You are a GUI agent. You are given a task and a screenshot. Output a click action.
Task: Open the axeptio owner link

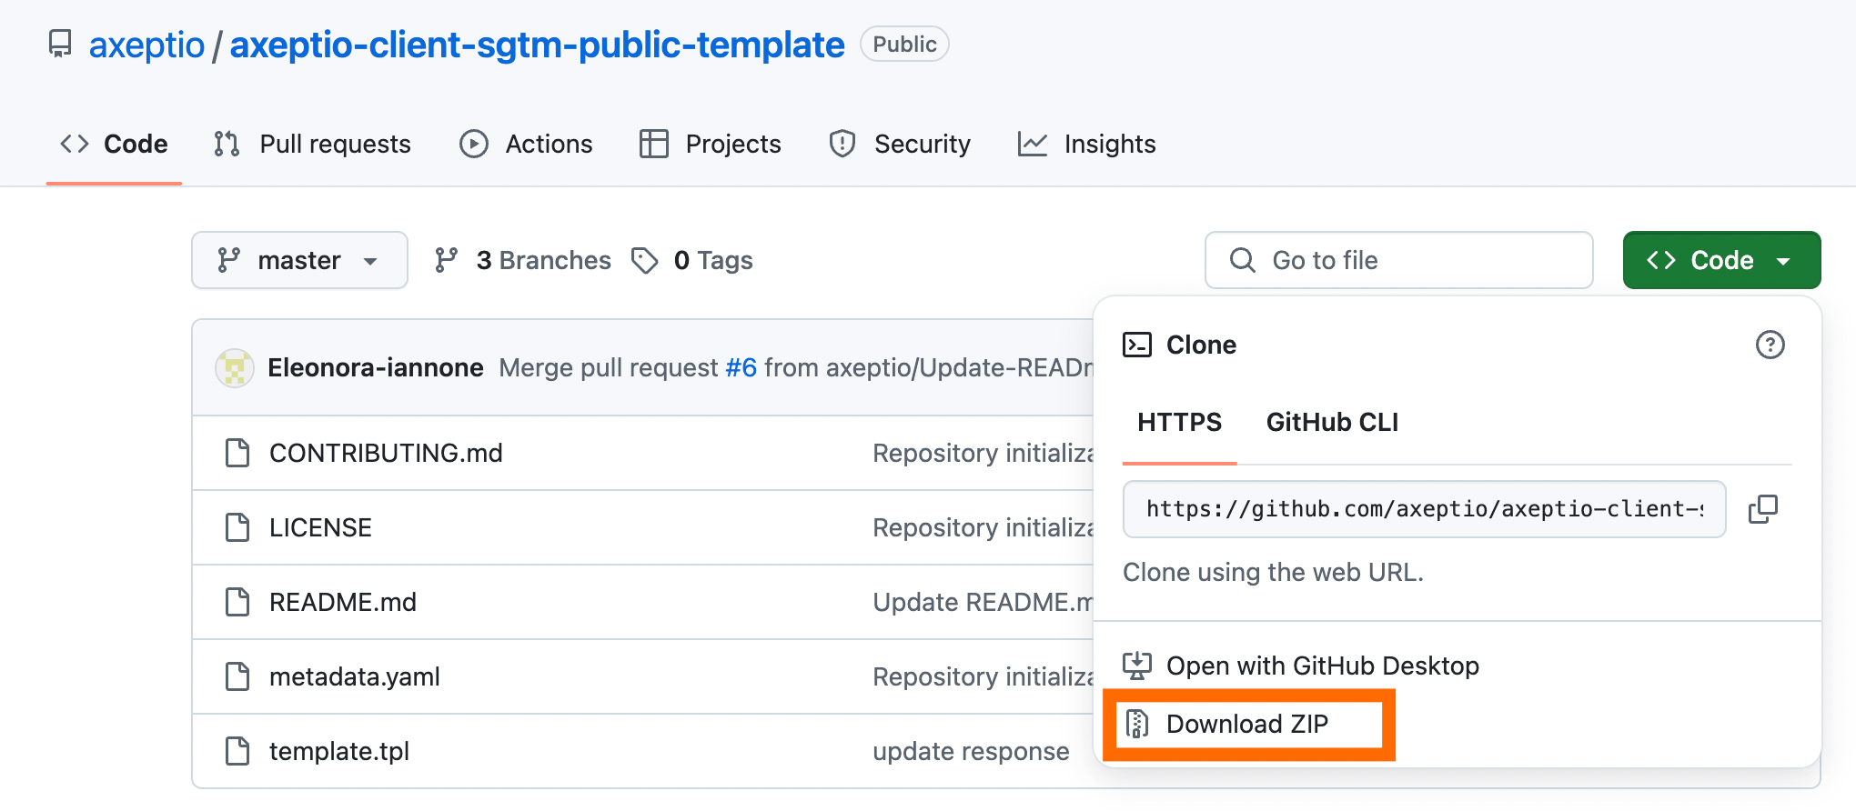pos(146,45)
